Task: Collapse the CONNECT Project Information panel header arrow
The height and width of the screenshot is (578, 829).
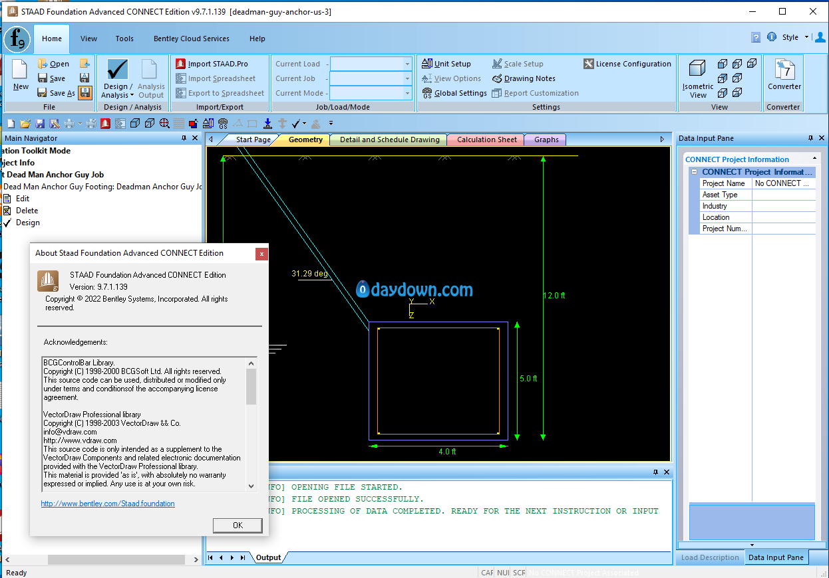Action: tap(814, 159)
